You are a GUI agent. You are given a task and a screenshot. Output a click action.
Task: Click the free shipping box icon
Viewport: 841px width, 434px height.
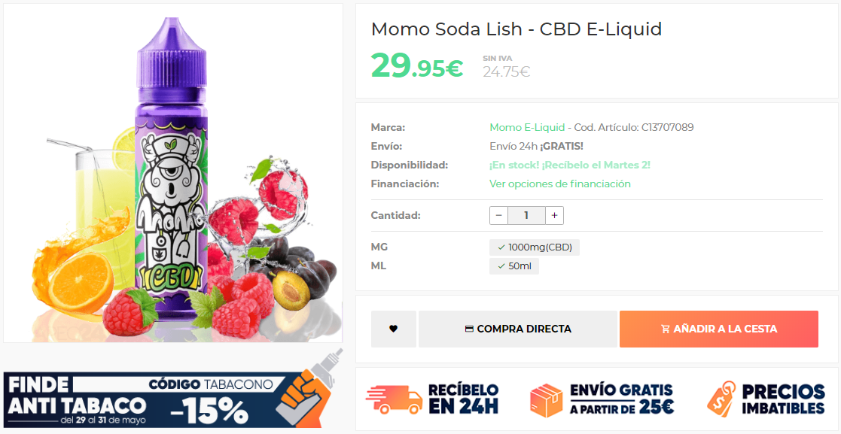(x=547, y=399)
